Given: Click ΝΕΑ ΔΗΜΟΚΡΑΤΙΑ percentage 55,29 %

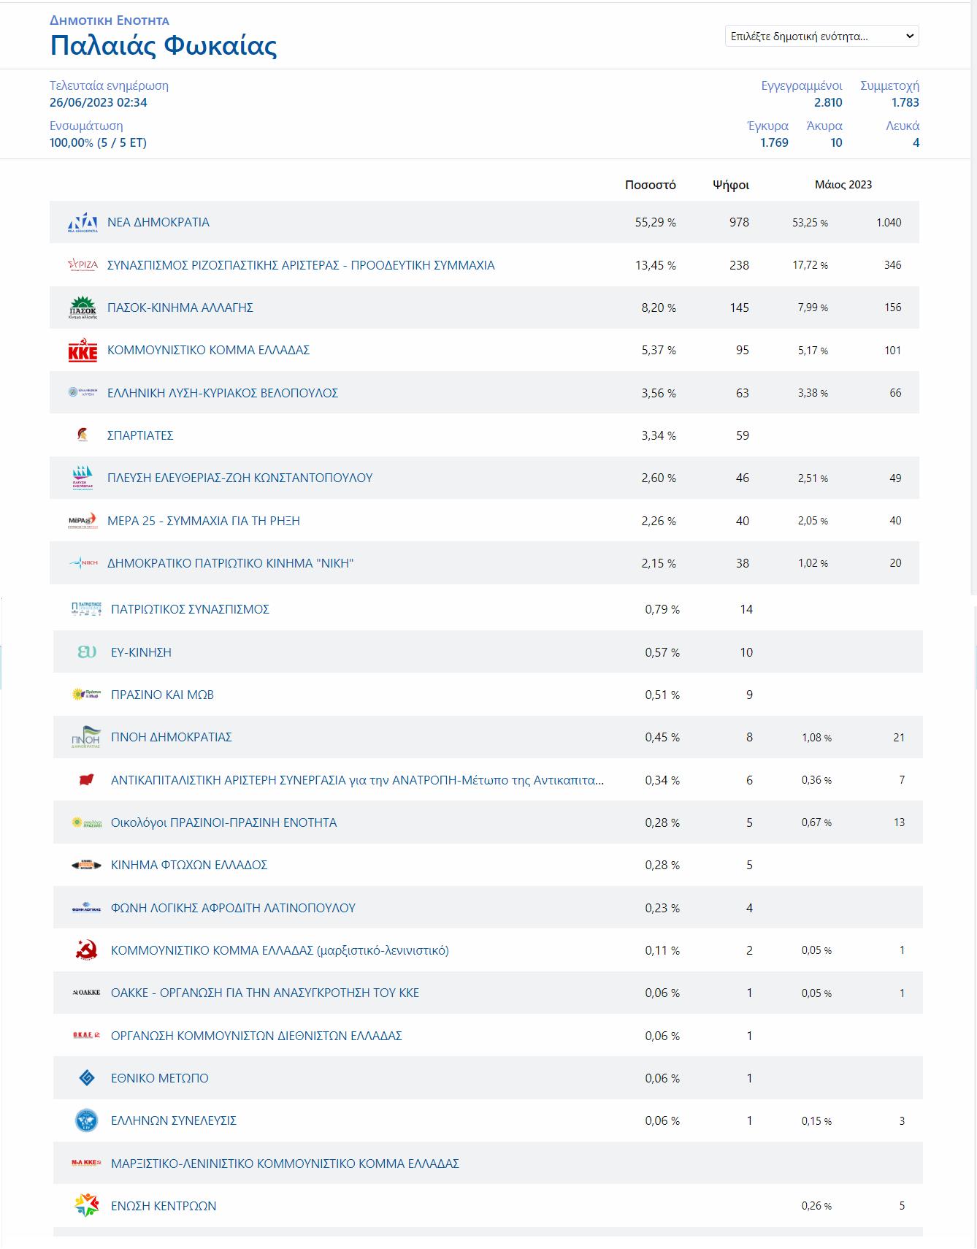Looking at the screenshot, I should (655, 222).
